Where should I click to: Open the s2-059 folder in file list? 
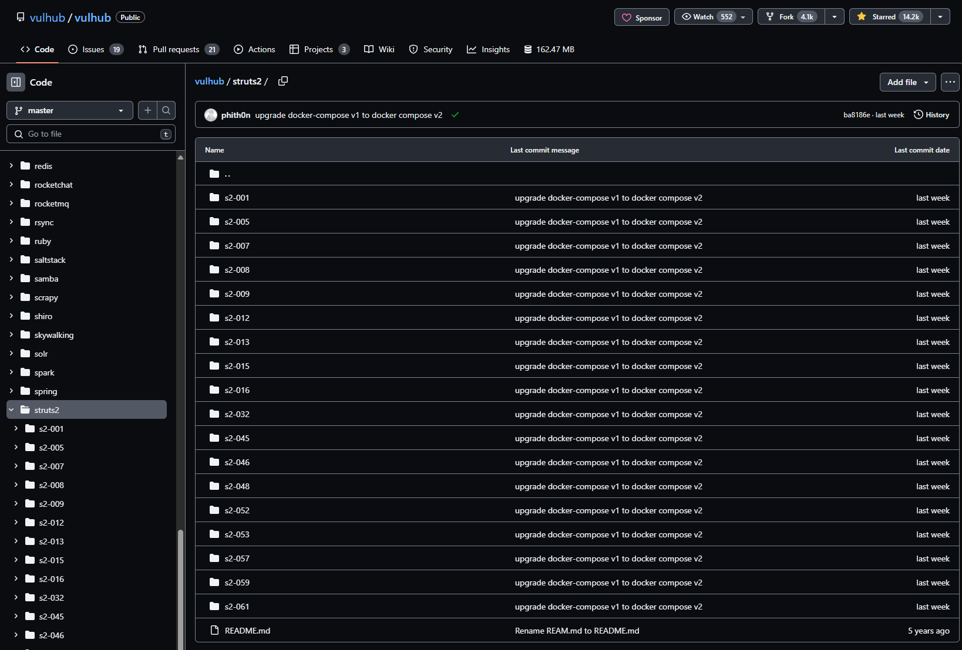237,583
